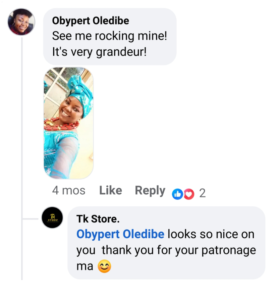Like Obypert Oledibe's comment
The width and height of the screenshot is (277, 288).
111,191
